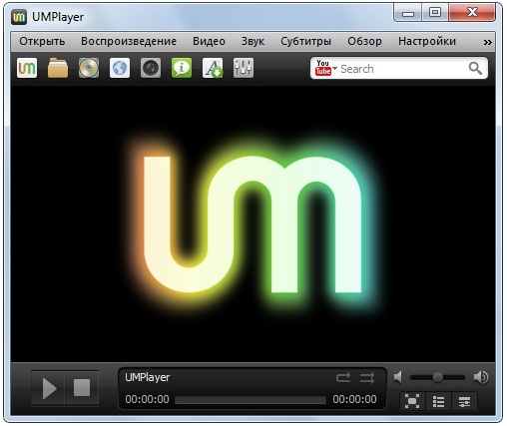
Task: Open the Воспроизведение menu
Action: click(x=129, y=41)
